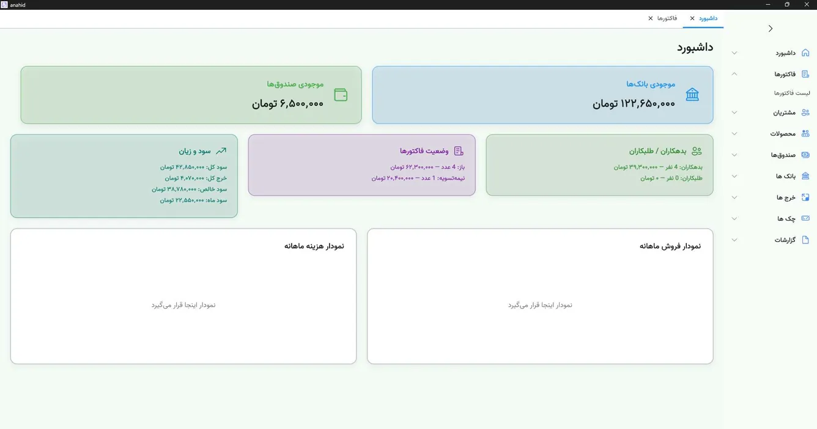Click the خرج ها expenses icon in sidebar
The height and width of the screenshot is (429, 817).
pyautogui.click(x=805, y=197)
